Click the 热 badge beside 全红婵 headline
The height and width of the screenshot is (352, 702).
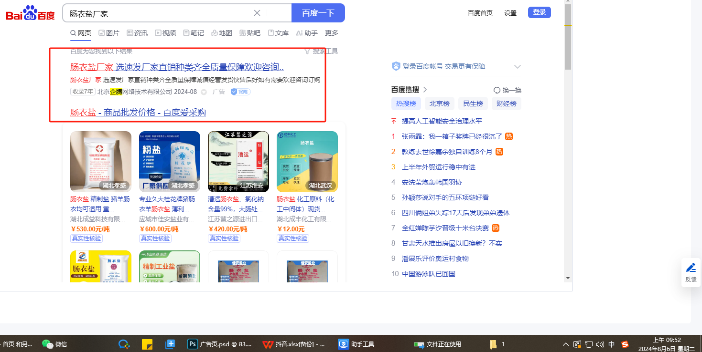(496, 228)
